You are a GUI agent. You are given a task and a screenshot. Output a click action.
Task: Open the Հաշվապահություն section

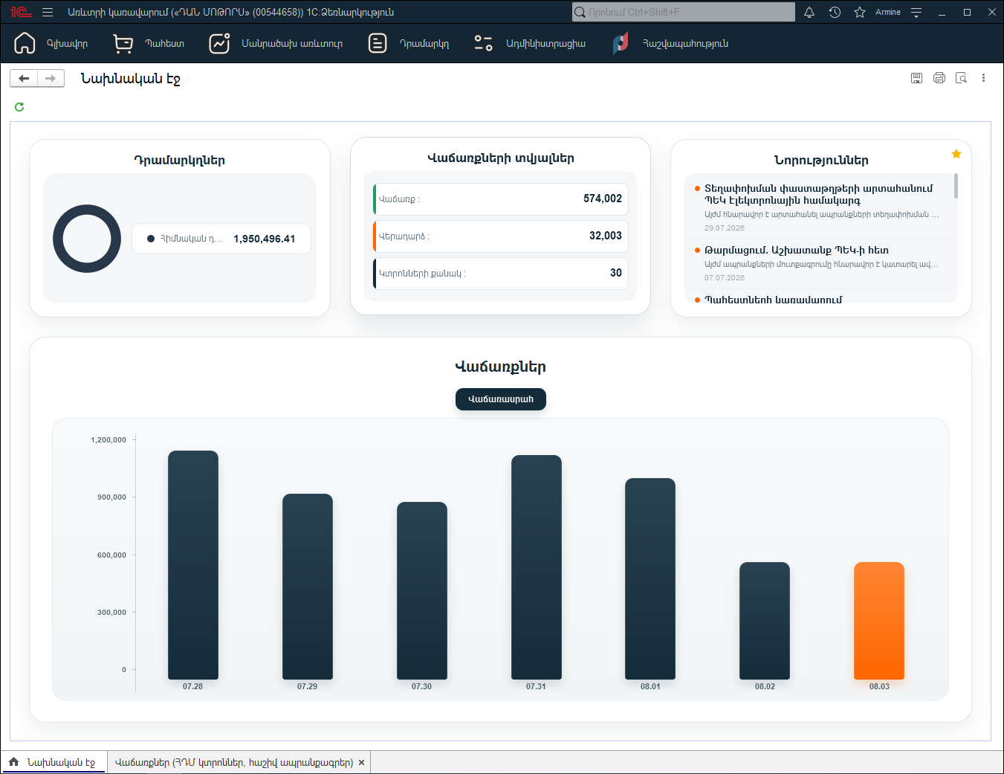pos(670,43)
